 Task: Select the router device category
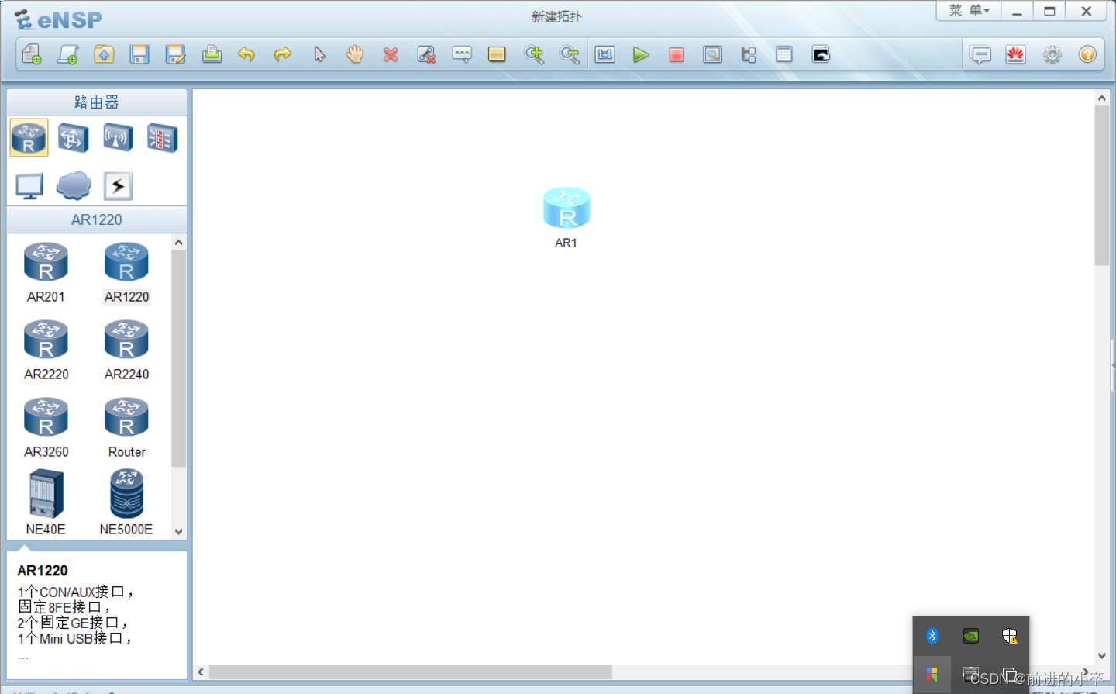29,137
